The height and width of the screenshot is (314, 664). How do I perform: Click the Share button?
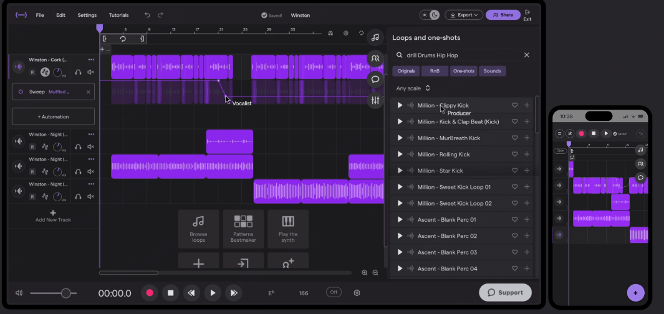(503, 15)
